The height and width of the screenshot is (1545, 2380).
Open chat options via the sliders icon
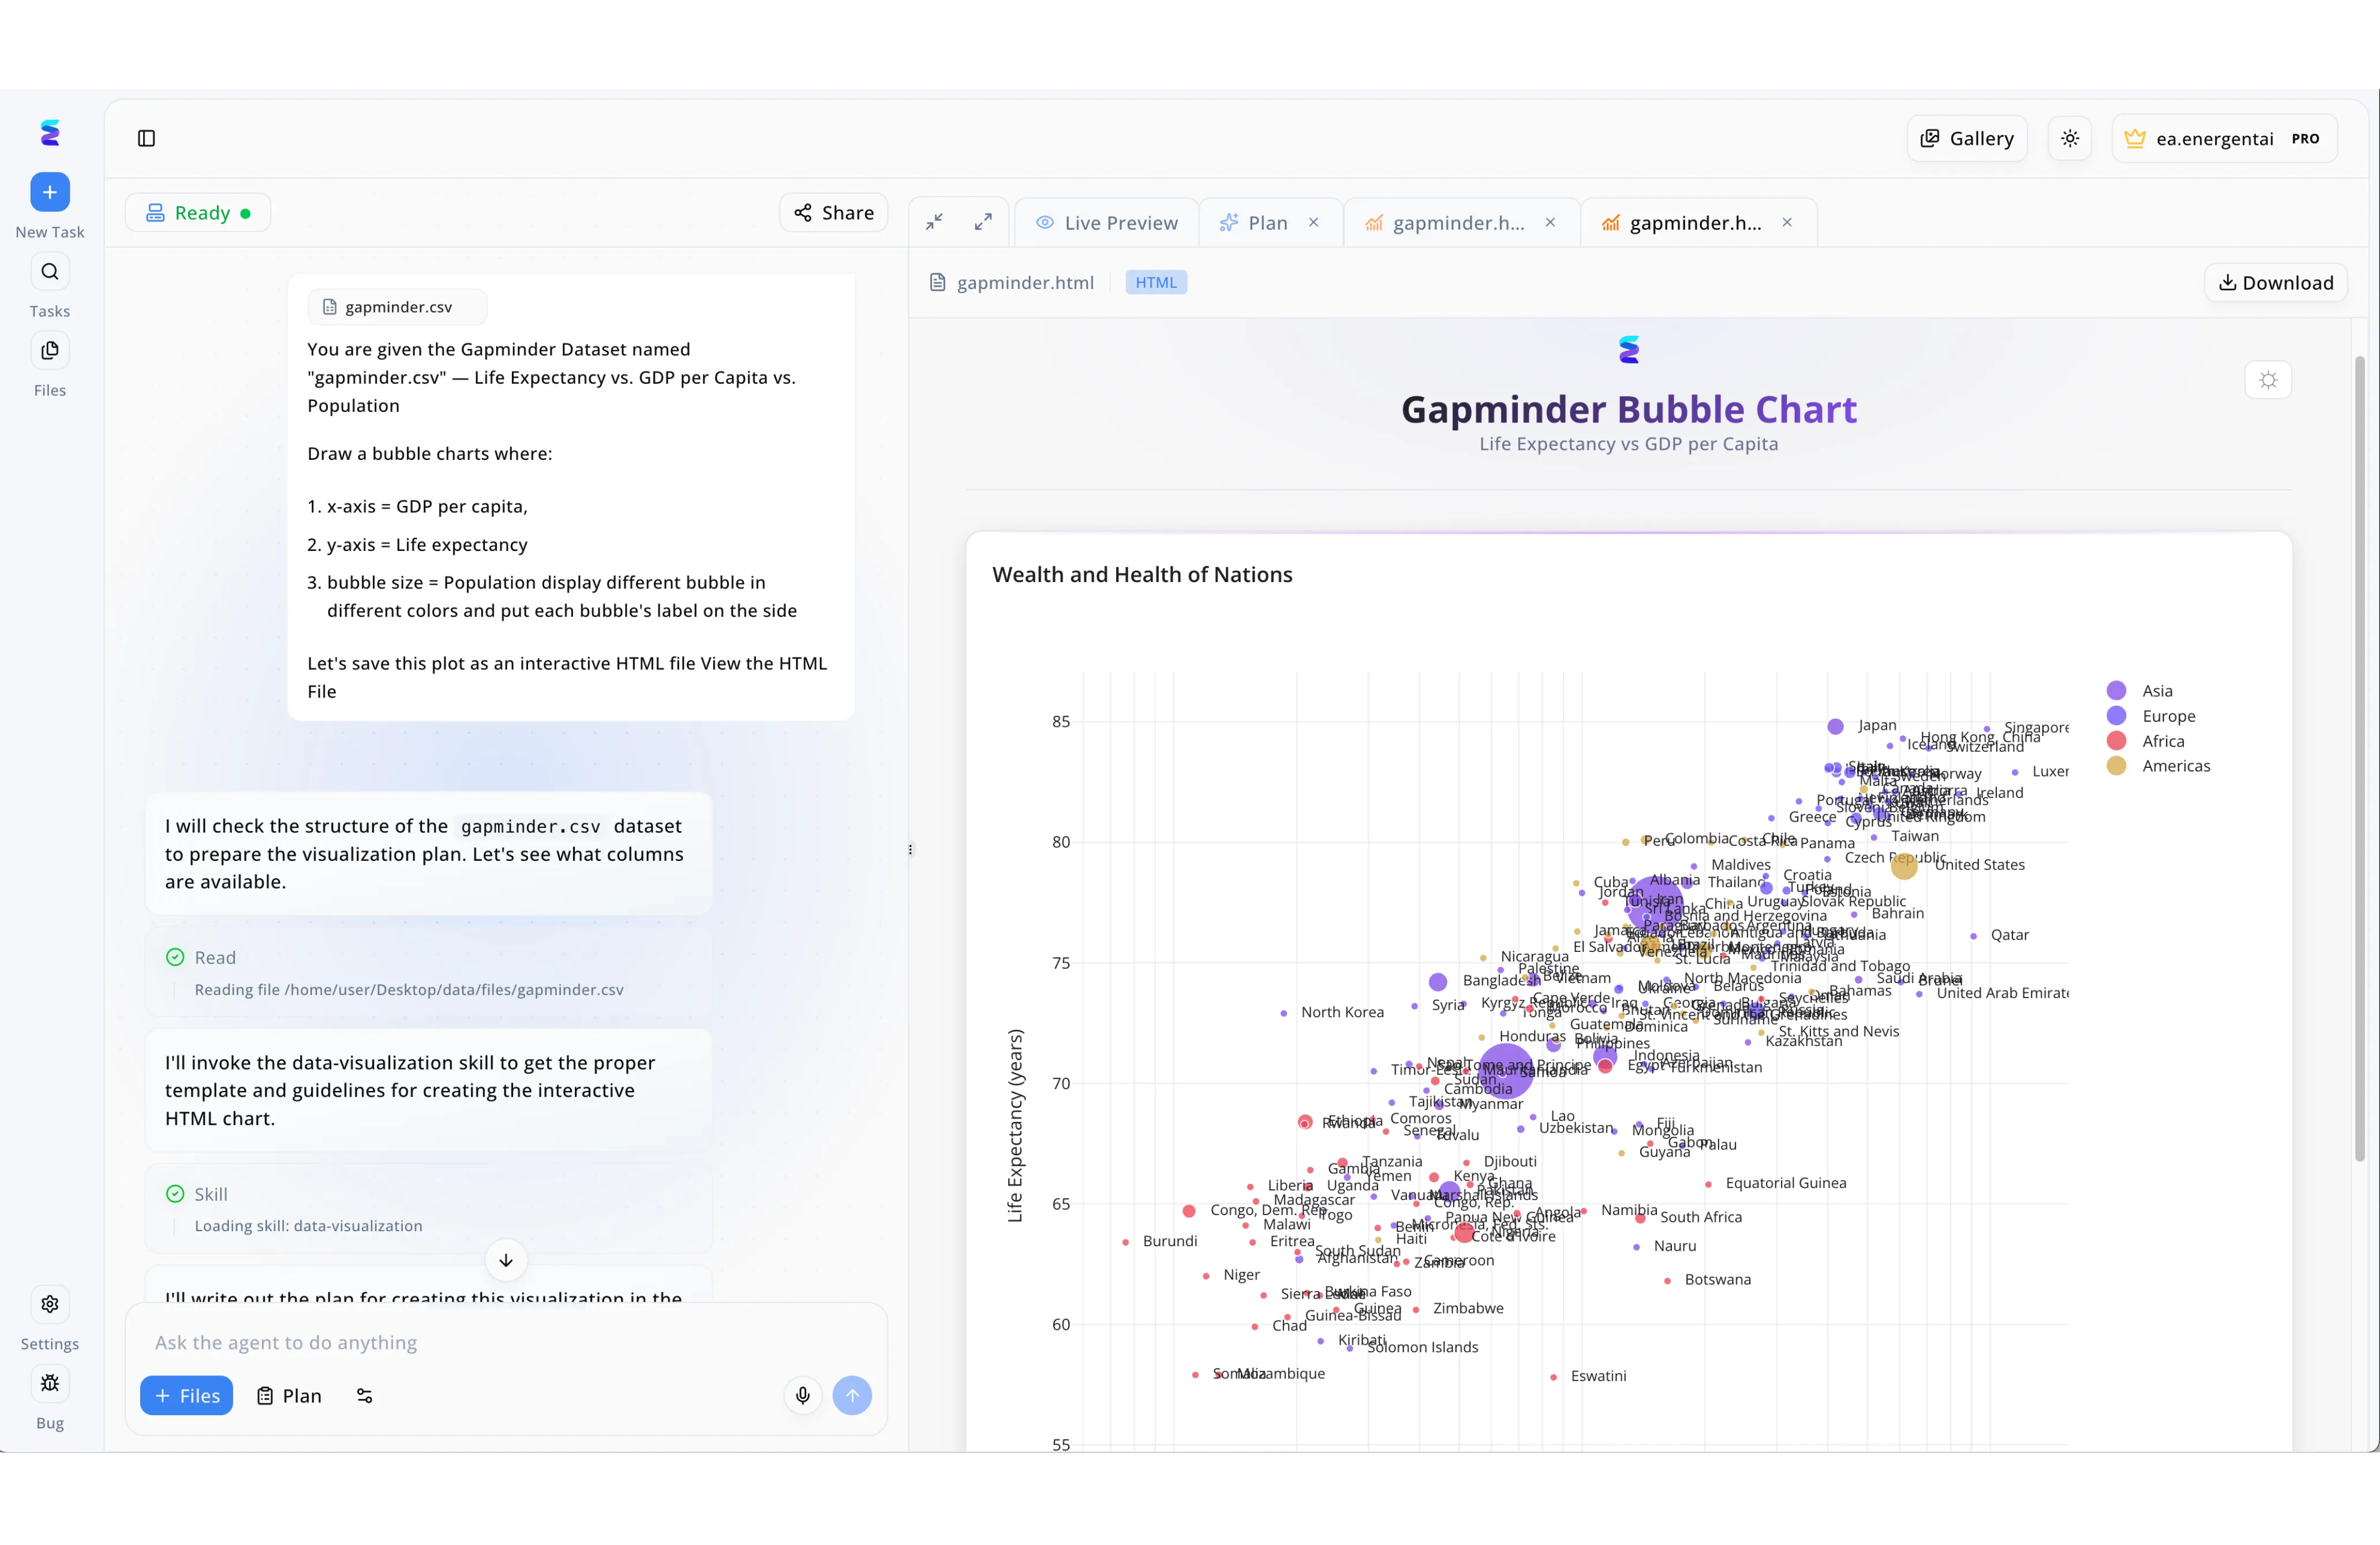click(x=364, y=1395)
